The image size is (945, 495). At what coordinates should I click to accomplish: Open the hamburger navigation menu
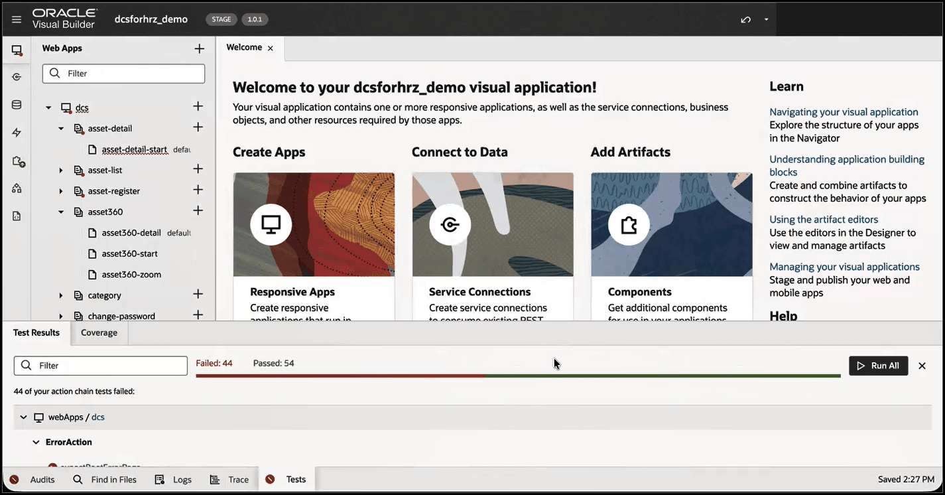click(x=17, y=19)
